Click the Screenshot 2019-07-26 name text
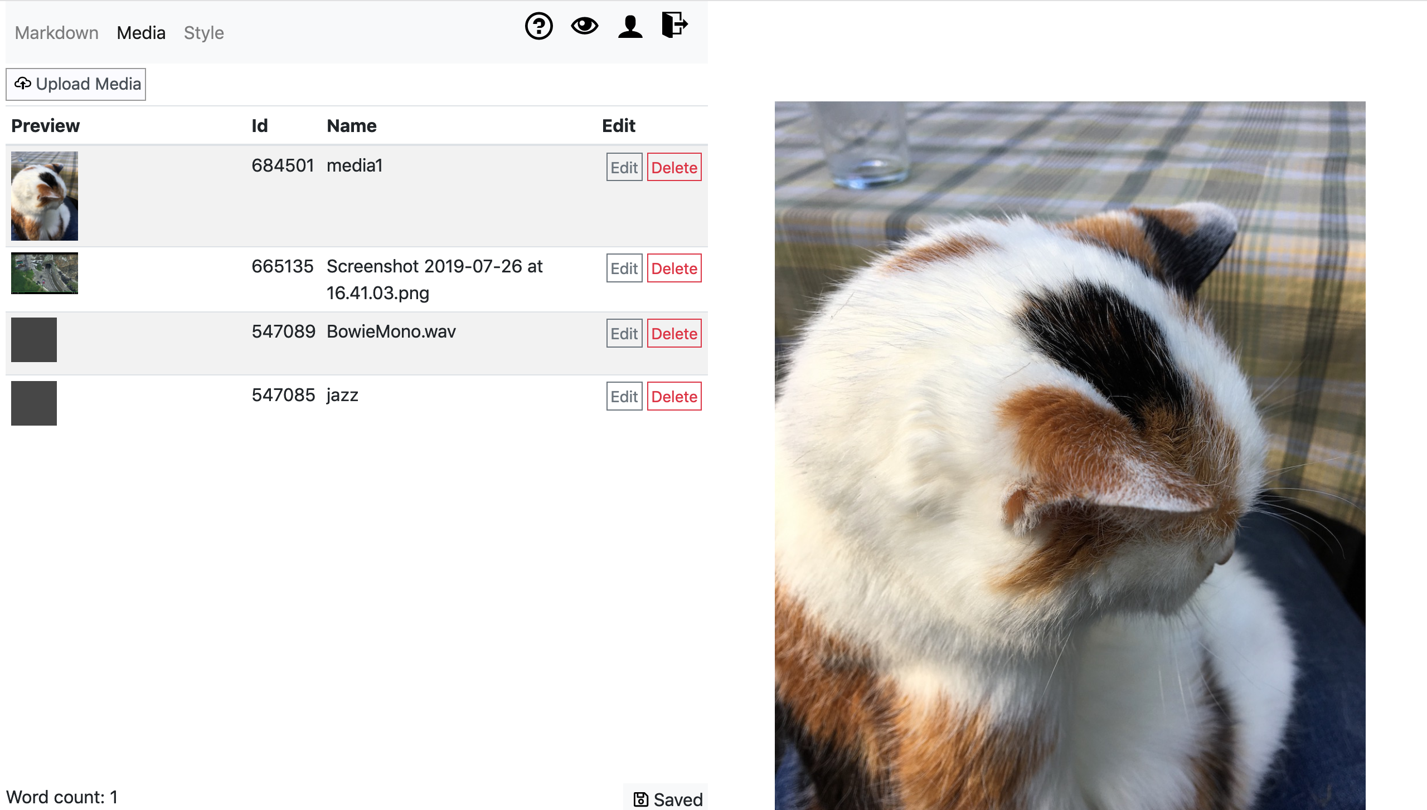Viewport: 1427px width, 810px height. point(434,280)
